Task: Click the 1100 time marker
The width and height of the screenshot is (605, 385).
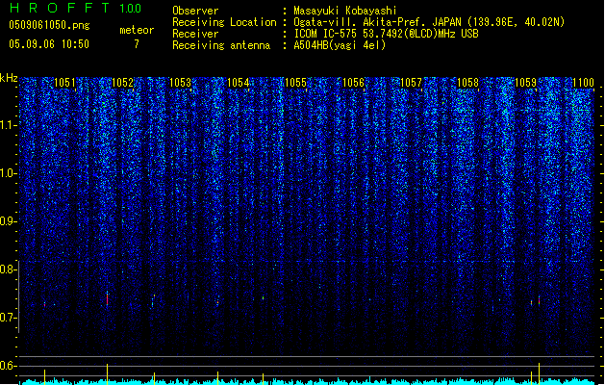Action: pos(584,83)
